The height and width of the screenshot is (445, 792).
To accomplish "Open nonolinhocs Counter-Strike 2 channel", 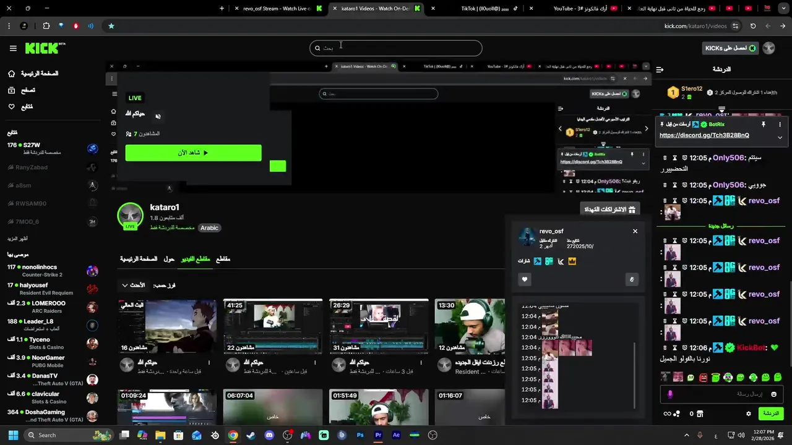I will click(x=53, y=271).
